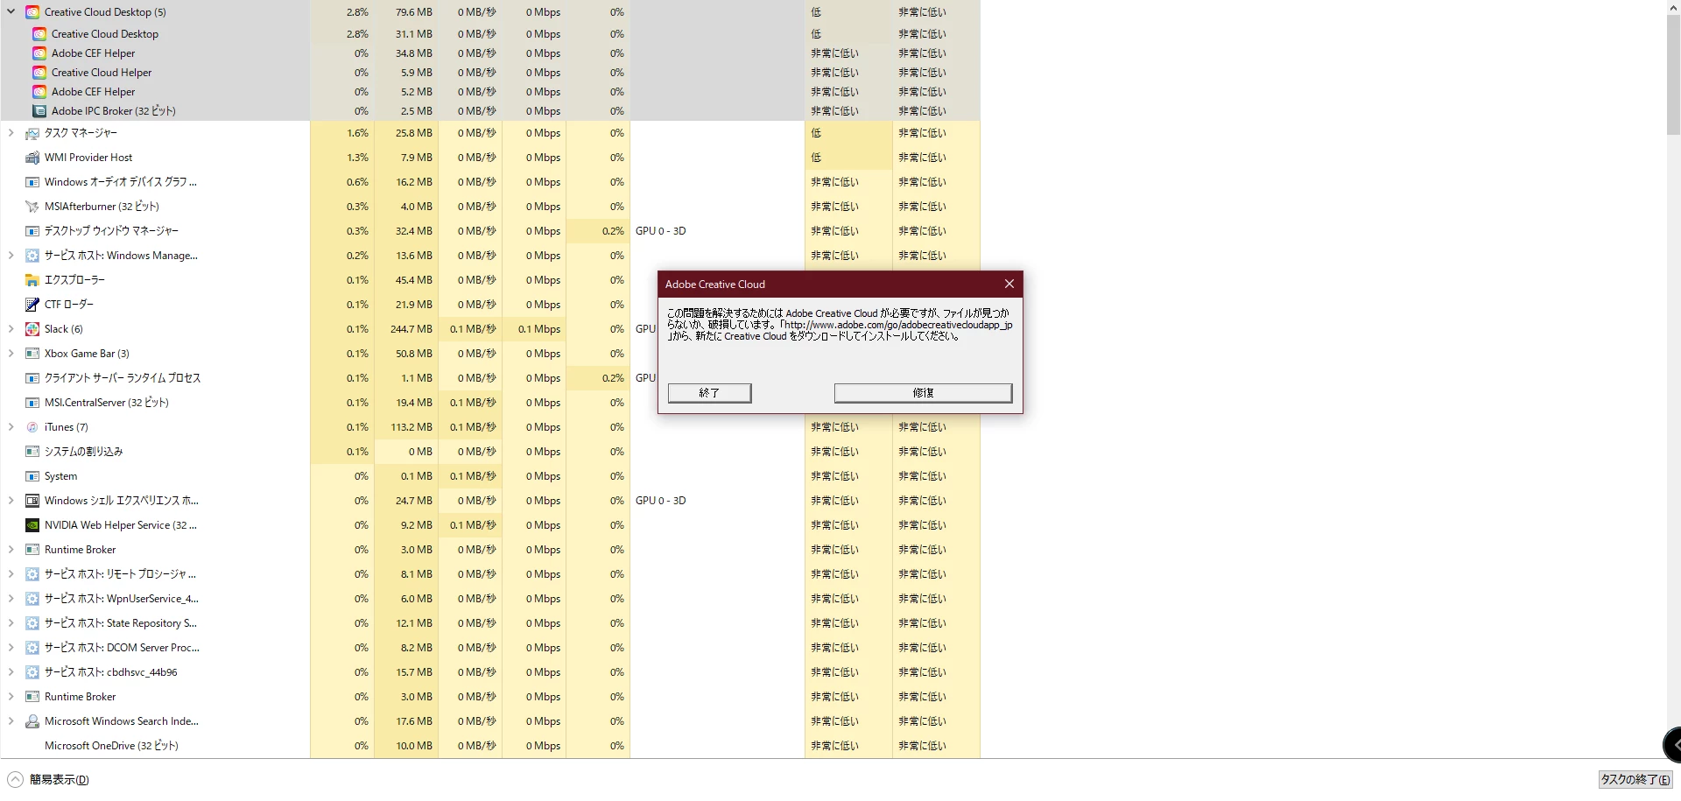Select the エクスプローラー folder icon

[x=32, y=280]
